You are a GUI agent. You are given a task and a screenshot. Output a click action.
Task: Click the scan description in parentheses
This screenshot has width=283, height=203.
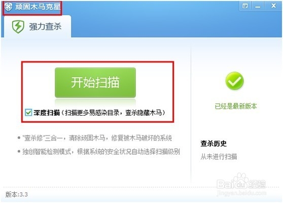pos(113,113)
